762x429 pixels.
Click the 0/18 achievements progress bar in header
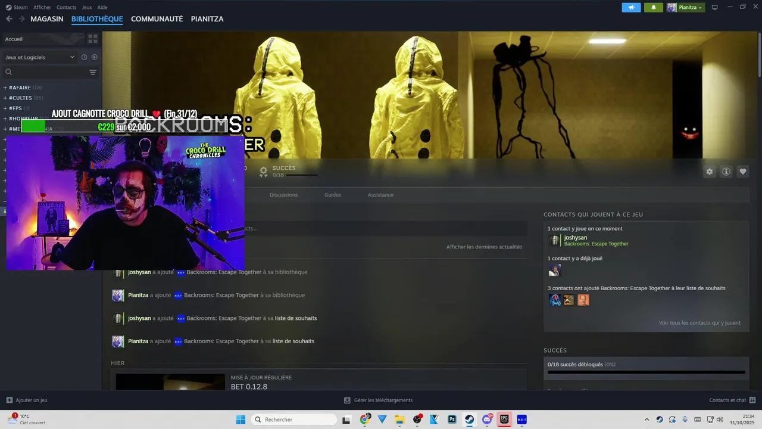(x=302, y=175)
